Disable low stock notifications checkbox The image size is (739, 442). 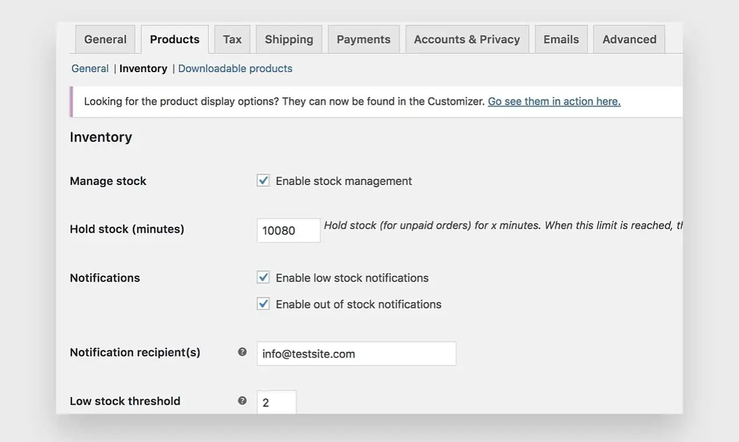pyautogui.click(x=263, y=277)
